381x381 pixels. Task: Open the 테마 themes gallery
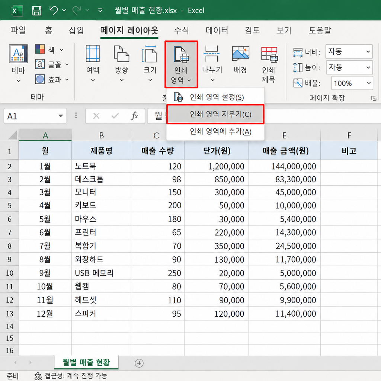click(x=19, y=64)
